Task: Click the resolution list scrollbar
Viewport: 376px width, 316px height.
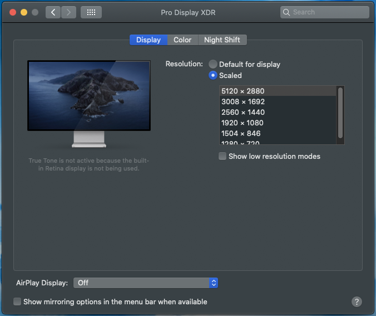Action: (340, 113)
